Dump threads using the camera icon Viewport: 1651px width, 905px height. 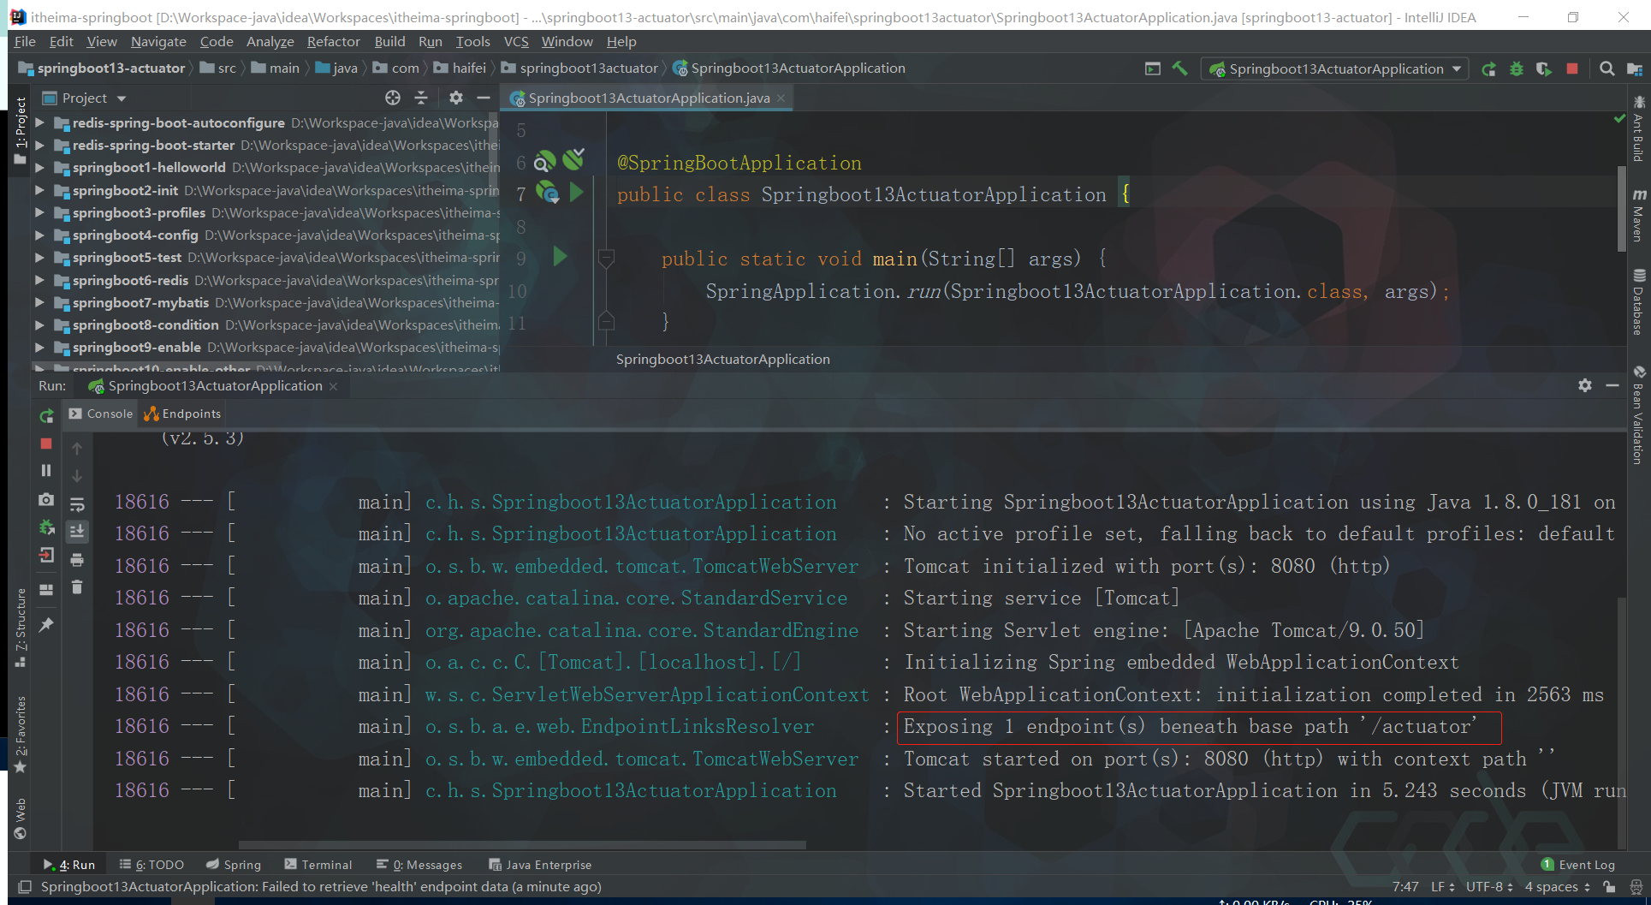coord(46,499)
